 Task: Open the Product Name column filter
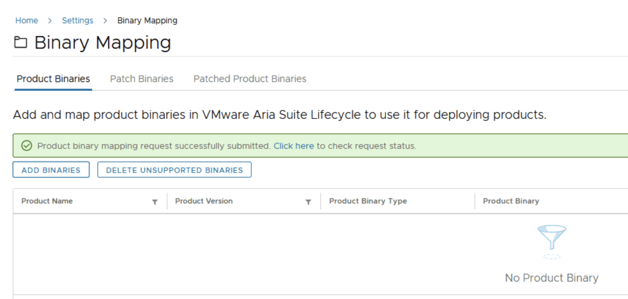(x=155, y=202)
